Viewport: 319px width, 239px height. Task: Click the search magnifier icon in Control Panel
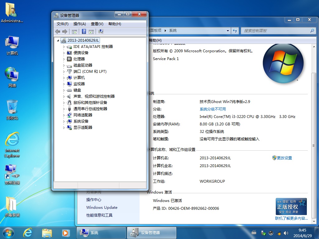click(312, 31)
